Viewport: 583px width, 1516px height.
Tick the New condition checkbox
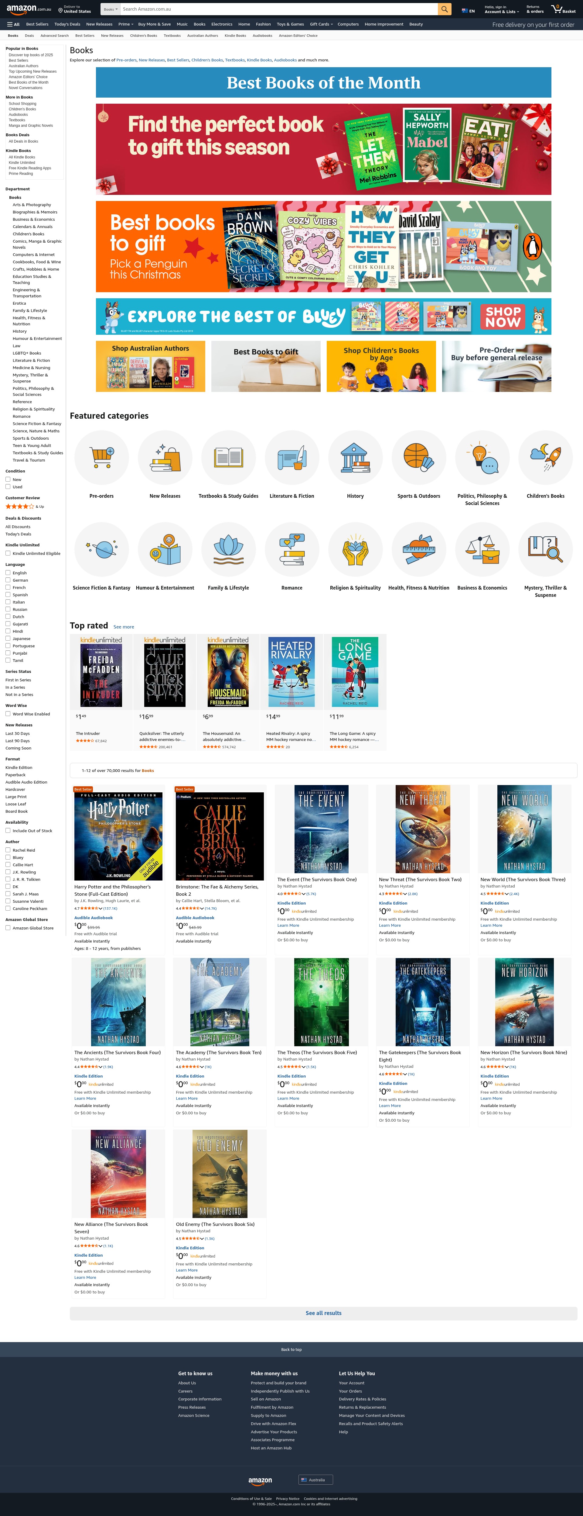pos(8,479)
